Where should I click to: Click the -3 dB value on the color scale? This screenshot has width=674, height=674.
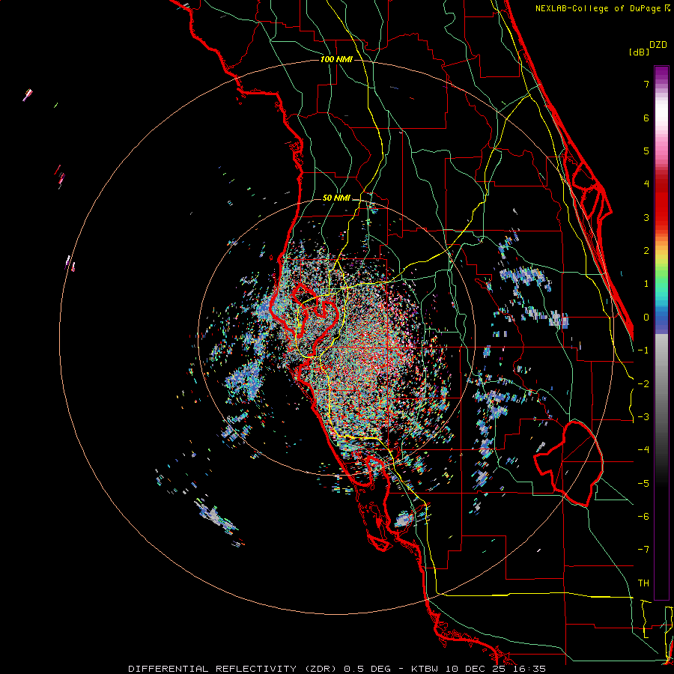point(643,417)
